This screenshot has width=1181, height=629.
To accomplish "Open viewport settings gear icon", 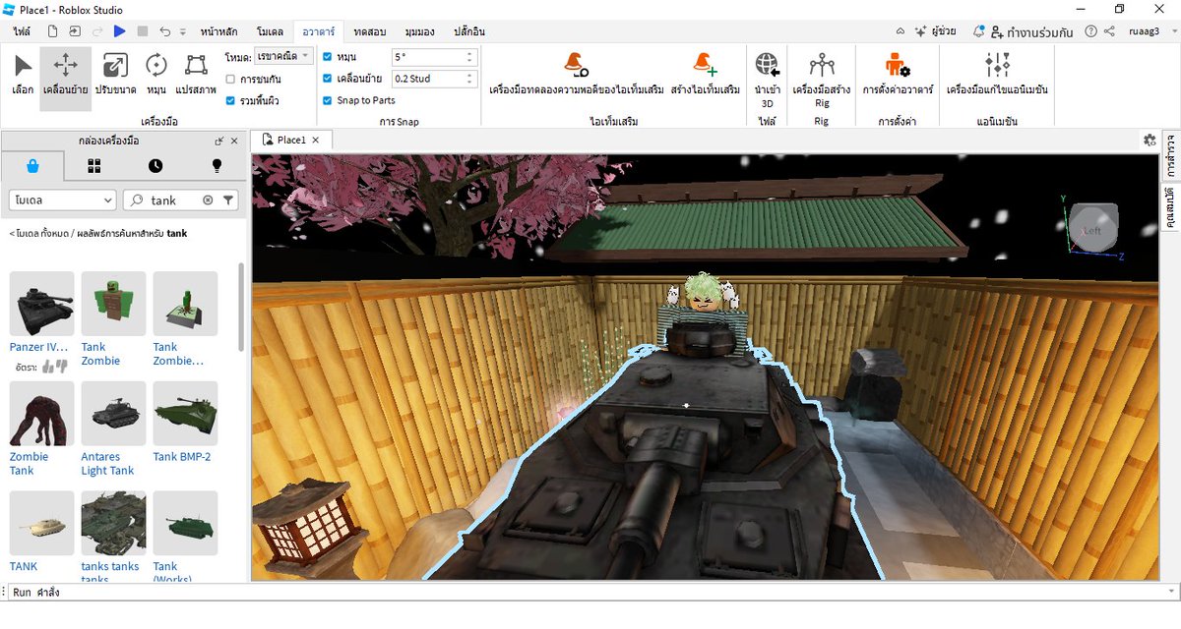I will (1150, 140).
